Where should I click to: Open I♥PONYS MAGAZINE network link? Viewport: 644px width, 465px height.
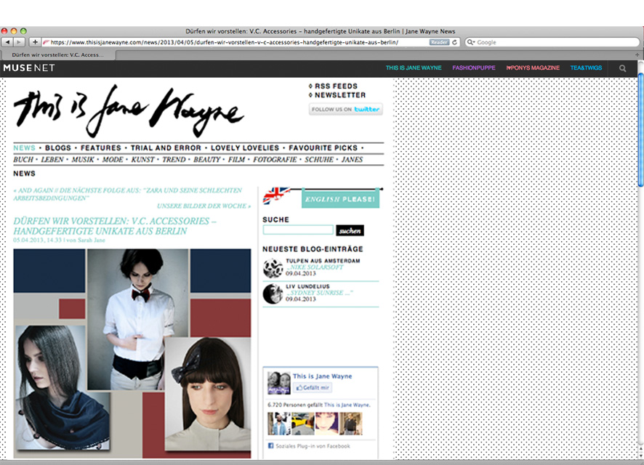click(x=533, y=68)
